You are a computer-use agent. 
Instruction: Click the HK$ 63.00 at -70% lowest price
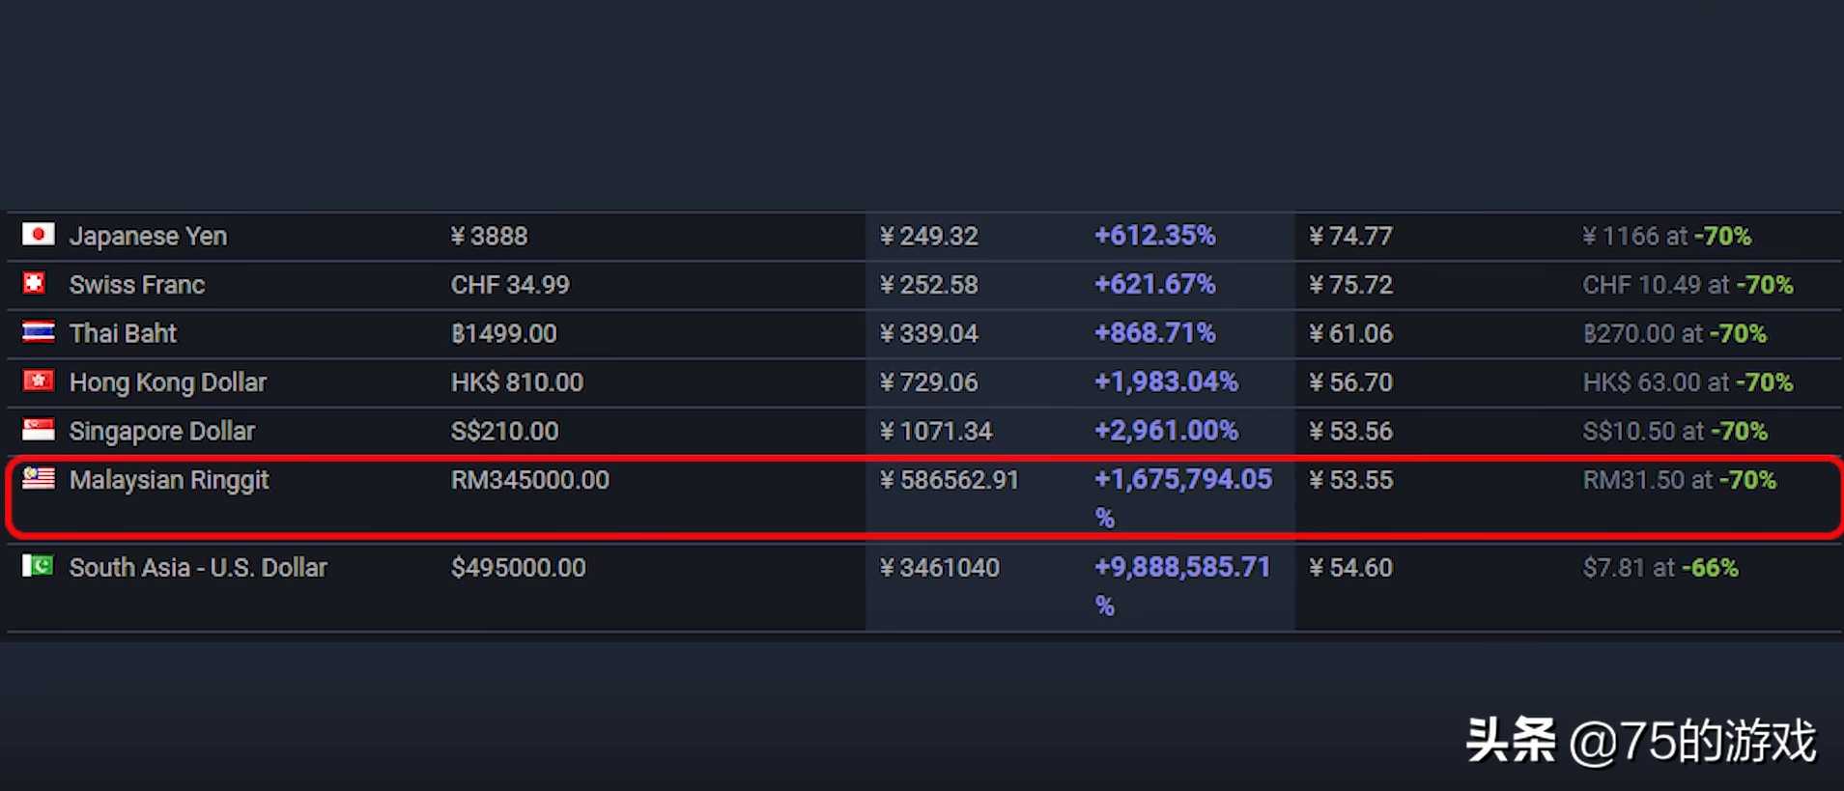[x=1687, y=382]
